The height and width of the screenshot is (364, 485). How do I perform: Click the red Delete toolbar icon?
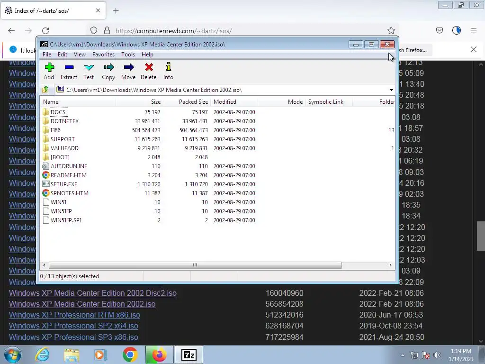tap(148, 71)
